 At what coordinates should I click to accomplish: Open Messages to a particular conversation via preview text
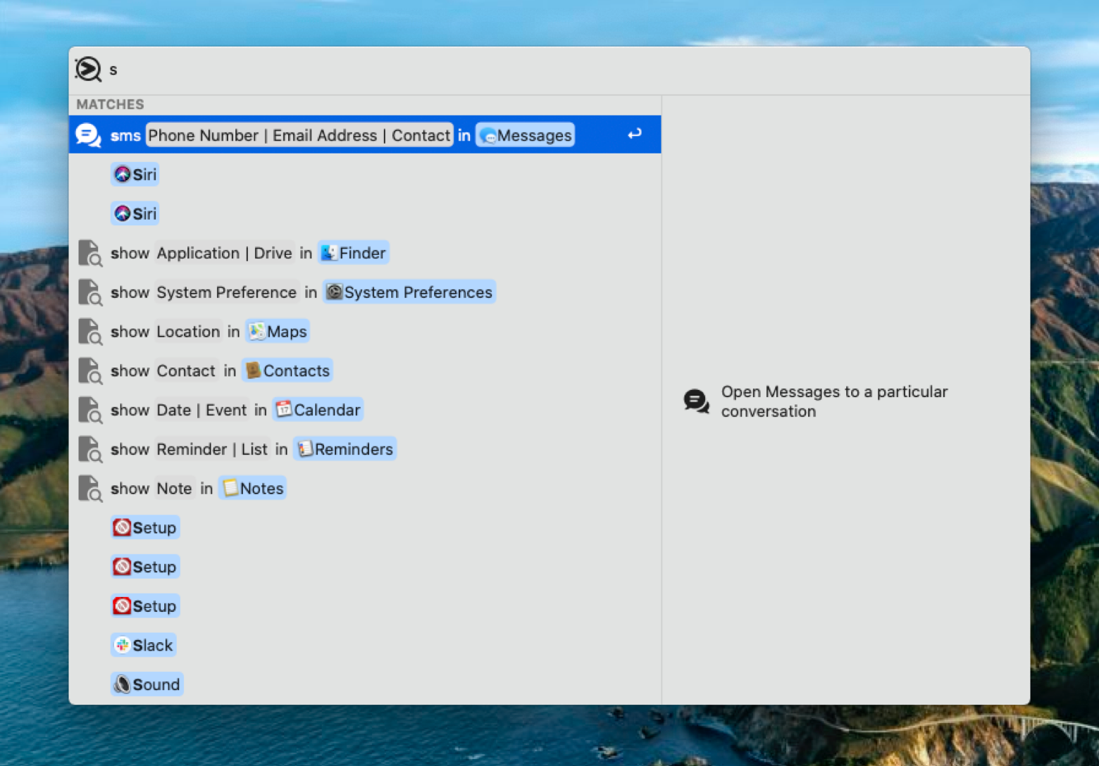[x=834, y=401]
